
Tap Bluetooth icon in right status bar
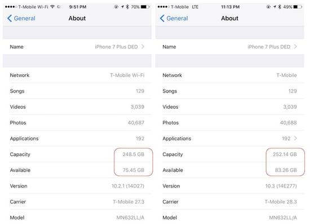coord(280,7)
